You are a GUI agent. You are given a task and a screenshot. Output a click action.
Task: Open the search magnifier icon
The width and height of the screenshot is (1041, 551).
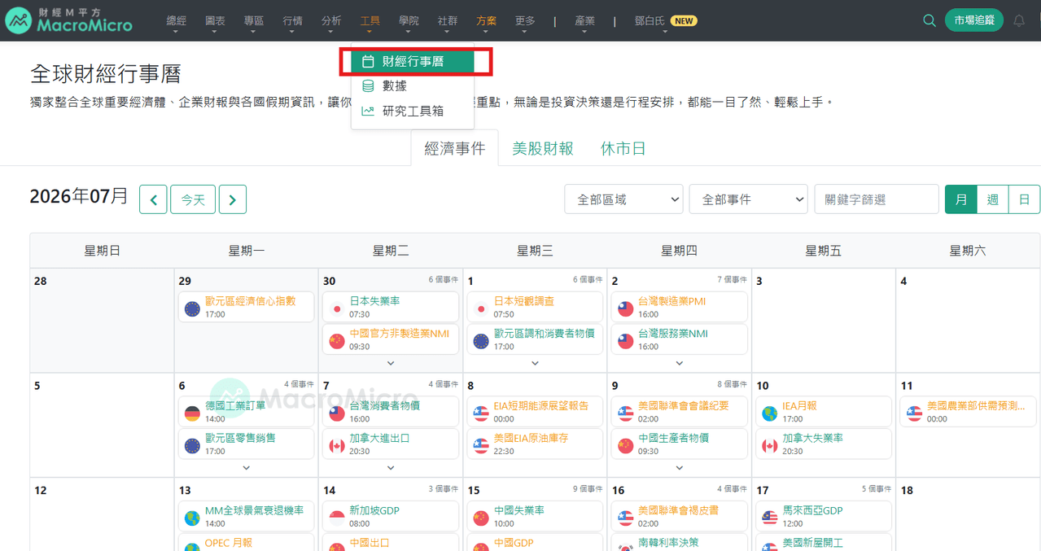coord(929,21)
